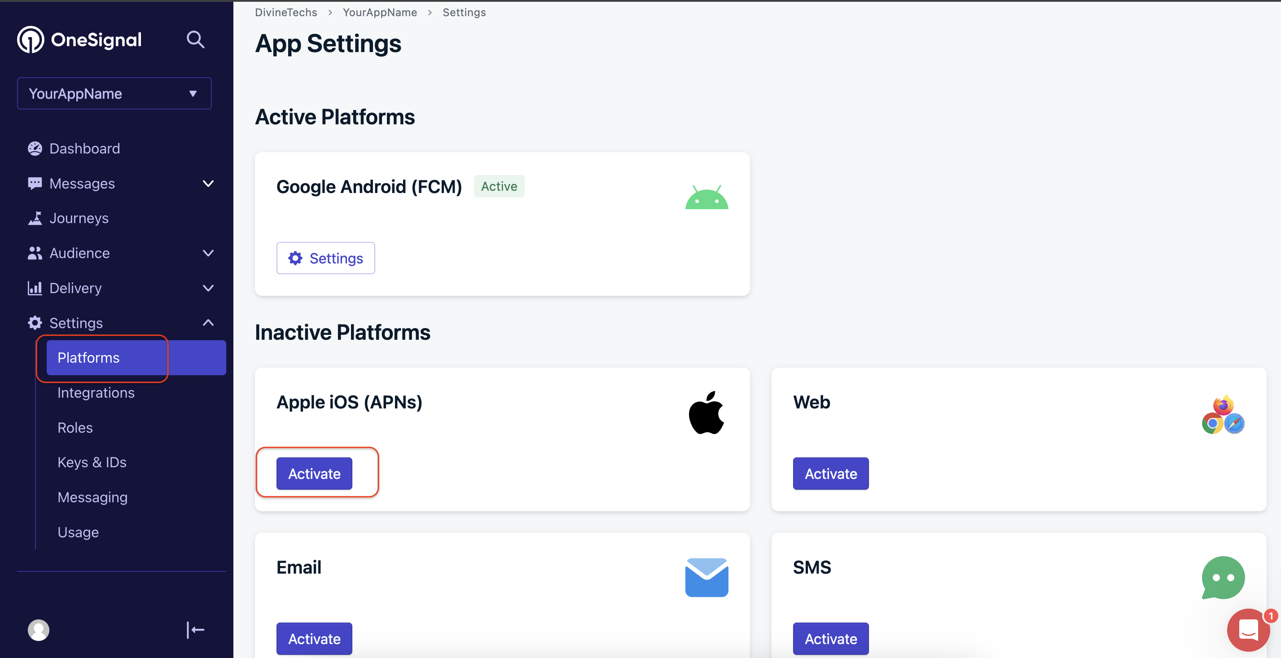Open Keys & IDs settings page
This screenshot has width=1281, height=658.
(92, 462)
